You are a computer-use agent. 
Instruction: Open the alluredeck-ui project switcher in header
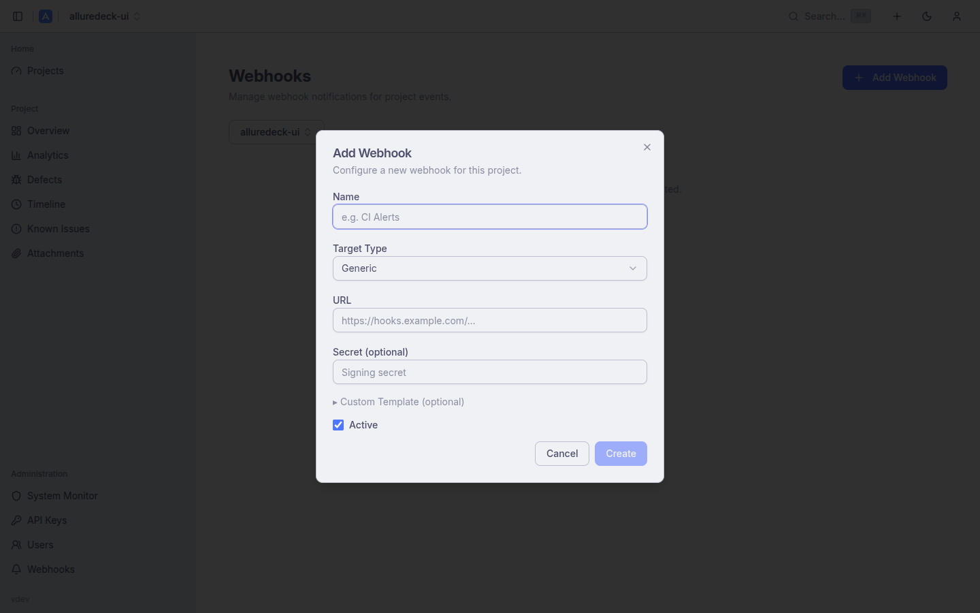(x=105, y=16)
